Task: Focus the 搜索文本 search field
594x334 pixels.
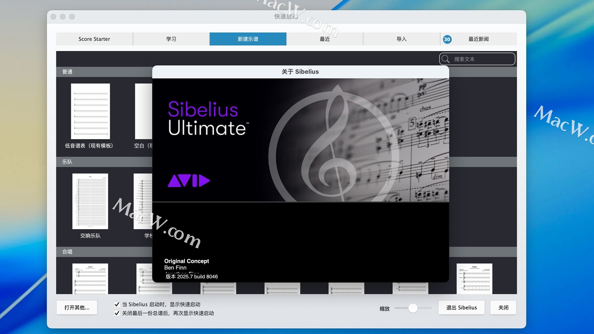Action: [x=477, y=59]
